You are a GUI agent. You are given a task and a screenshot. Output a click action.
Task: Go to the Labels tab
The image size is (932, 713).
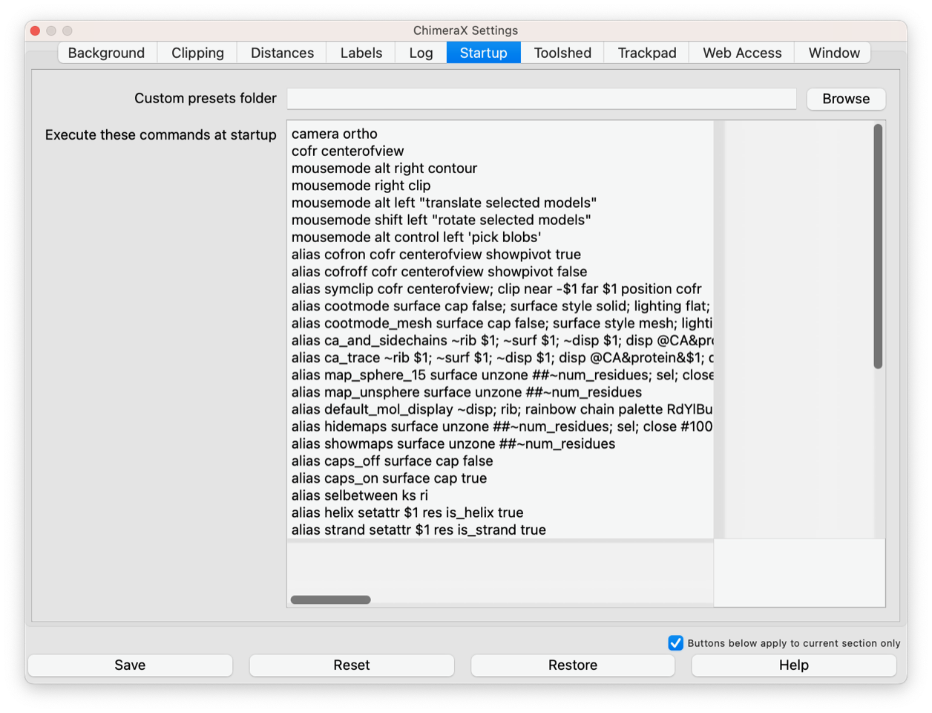coord(361,53)
